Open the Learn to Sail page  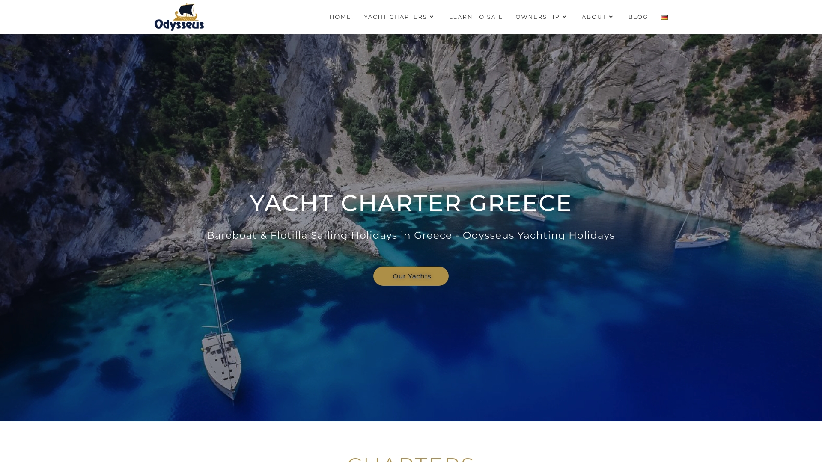point(476,17)
